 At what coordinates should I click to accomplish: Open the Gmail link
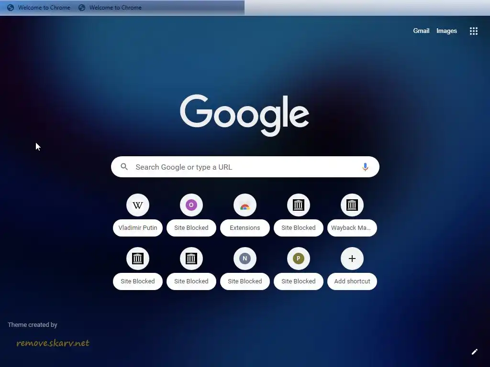pos(421,31)
